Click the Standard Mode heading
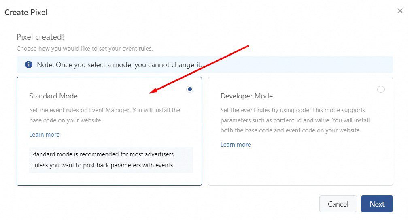408x220 pixels. 53,96
